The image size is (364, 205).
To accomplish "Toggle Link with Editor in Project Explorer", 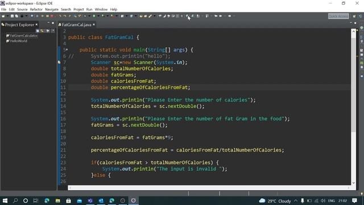I will (x=42, y=31).
